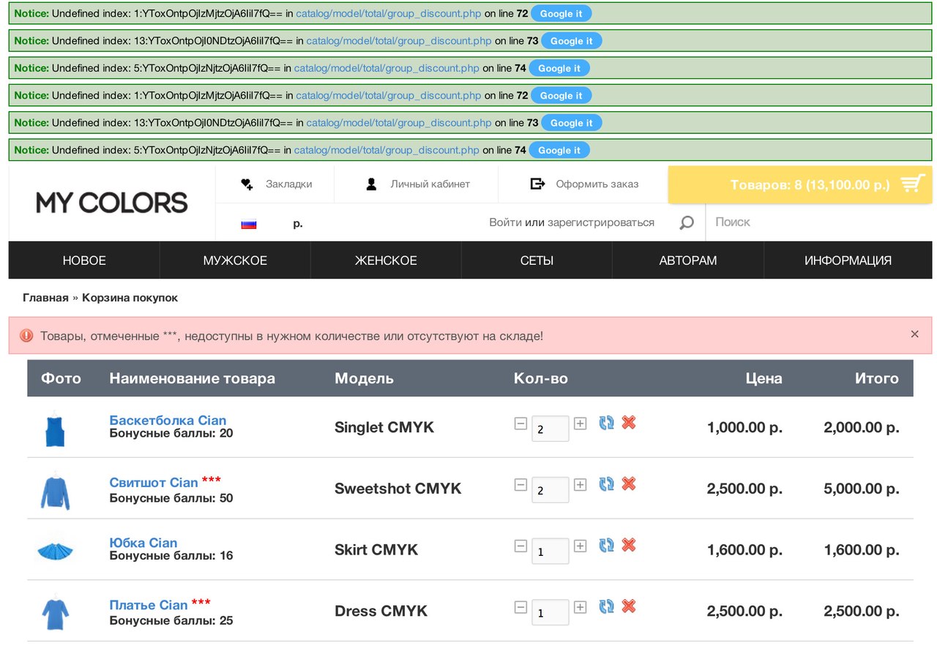The width and height of the screenshot is (937, 651).
Task: Google the first line 73 notice
Action: 571,41
